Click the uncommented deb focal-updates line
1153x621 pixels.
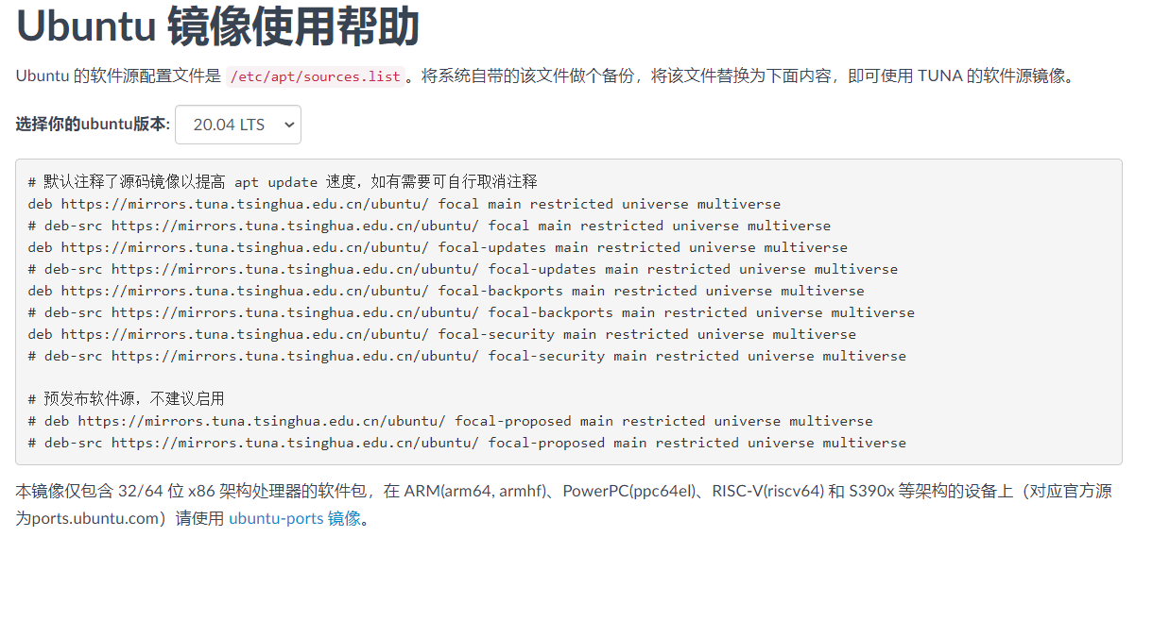438,247
